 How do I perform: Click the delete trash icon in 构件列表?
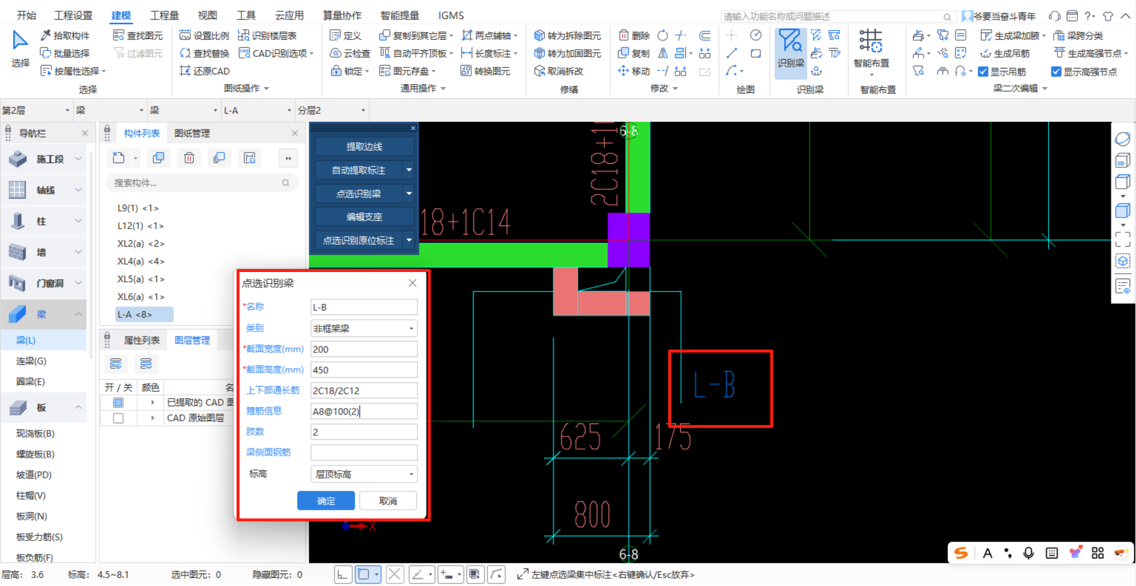coord(189,158)
